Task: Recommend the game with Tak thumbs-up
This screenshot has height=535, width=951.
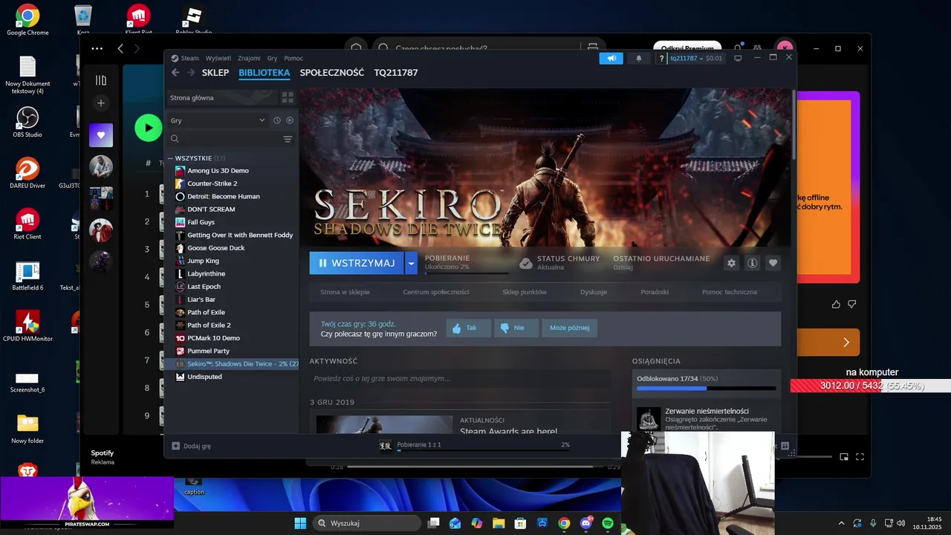Action: [469, 328]
